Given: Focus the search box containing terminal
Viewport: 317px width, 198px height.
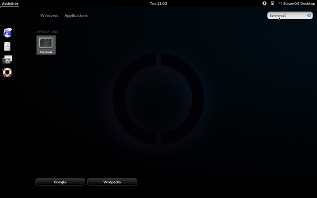Looking at the screenshot, I should point(290,15).
